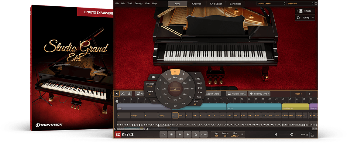Select the Sus4 chord type
Image resolution: width=347 pixels, height=143 pixels.
[200, 92]
